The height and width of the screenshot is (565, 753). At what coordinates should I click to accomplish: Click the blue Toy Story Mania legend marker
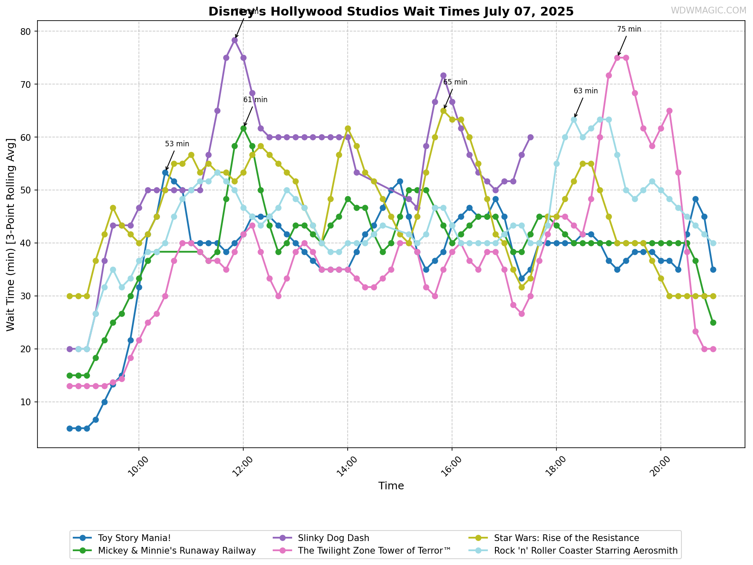click(x=82, y=538)
